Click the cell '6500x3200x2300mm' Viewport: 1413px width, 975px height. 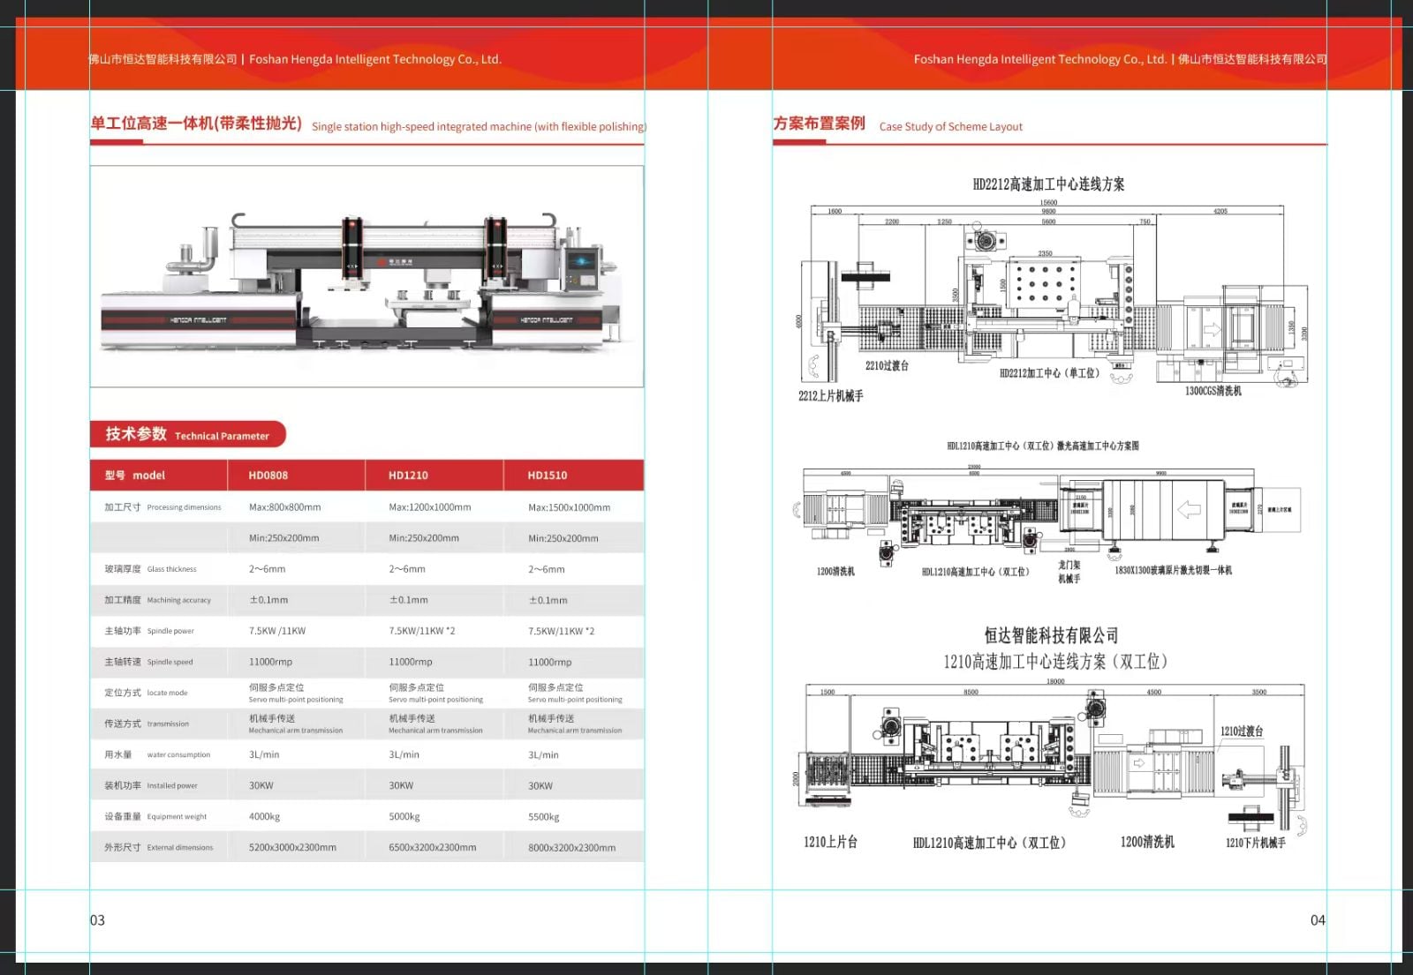point(433,847)
